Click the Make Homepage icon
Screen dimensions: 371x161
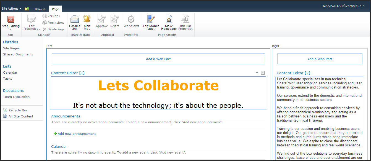click(169, 19)
